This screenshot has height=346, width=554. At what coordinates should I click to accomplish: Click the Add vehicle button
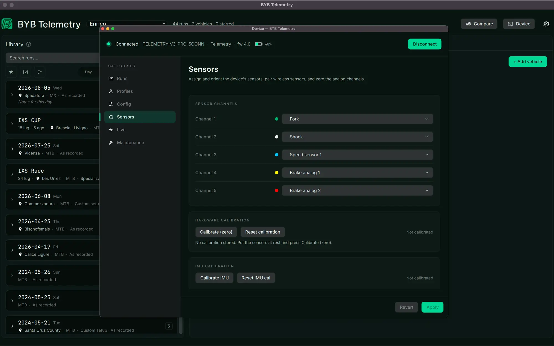528,62
